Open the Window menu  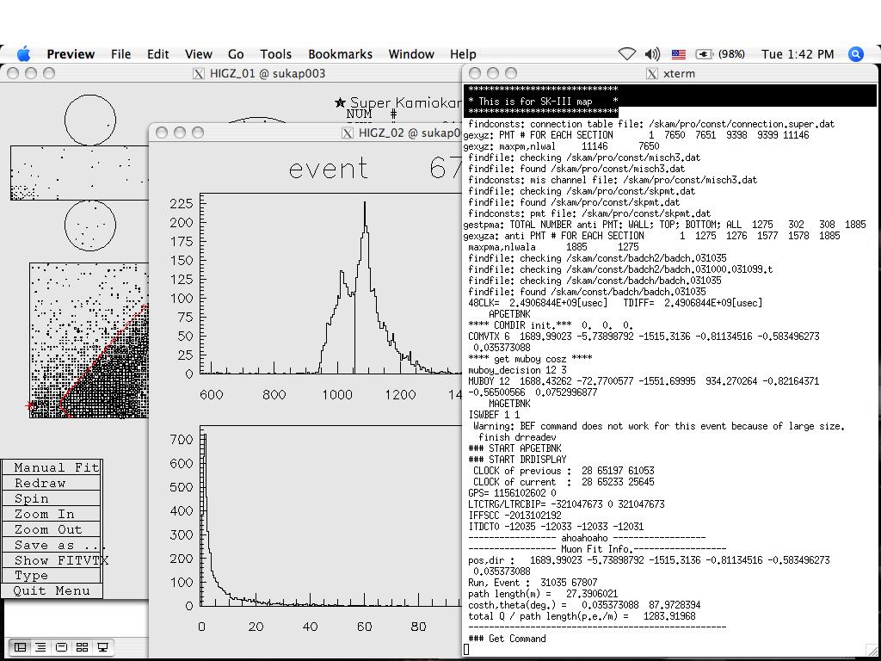tap(411, 54)
